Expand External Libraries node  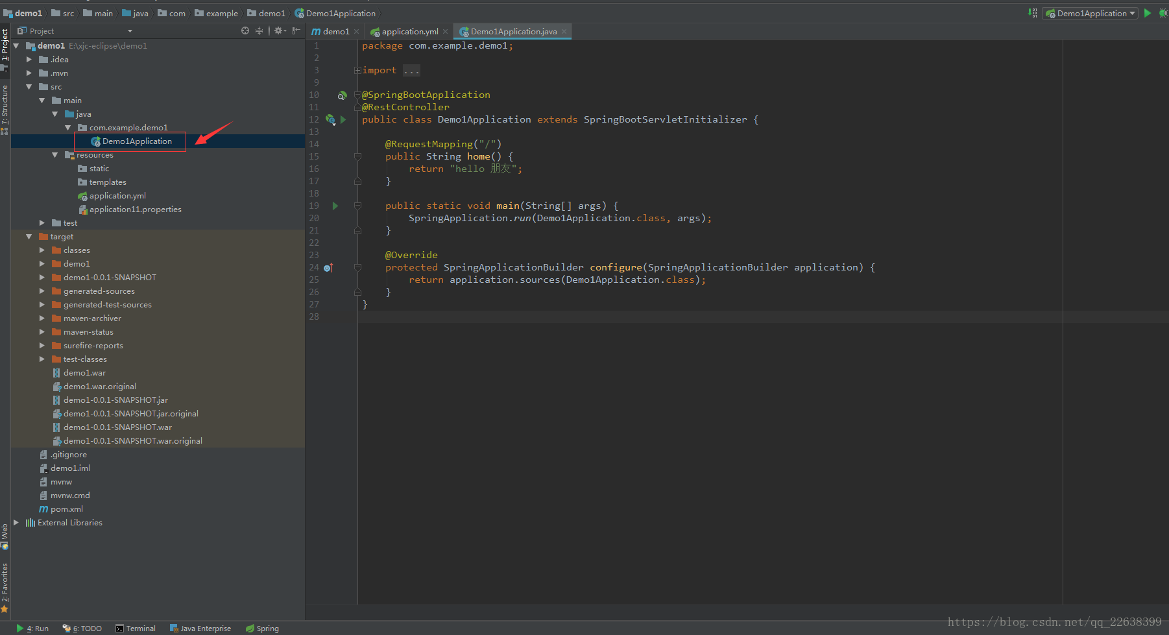pyautogui.click(x=16, y=522)
